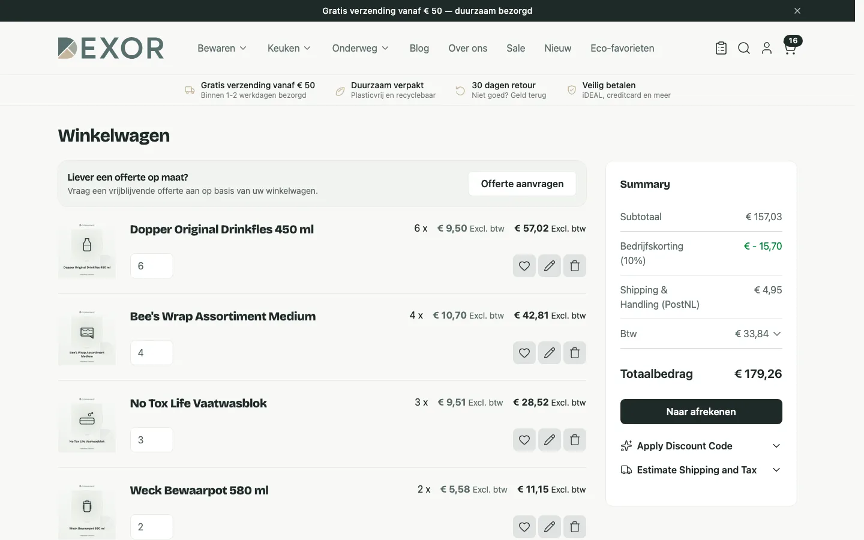
Task: Click the Dopper line total € 57,02
Action: 532,229
